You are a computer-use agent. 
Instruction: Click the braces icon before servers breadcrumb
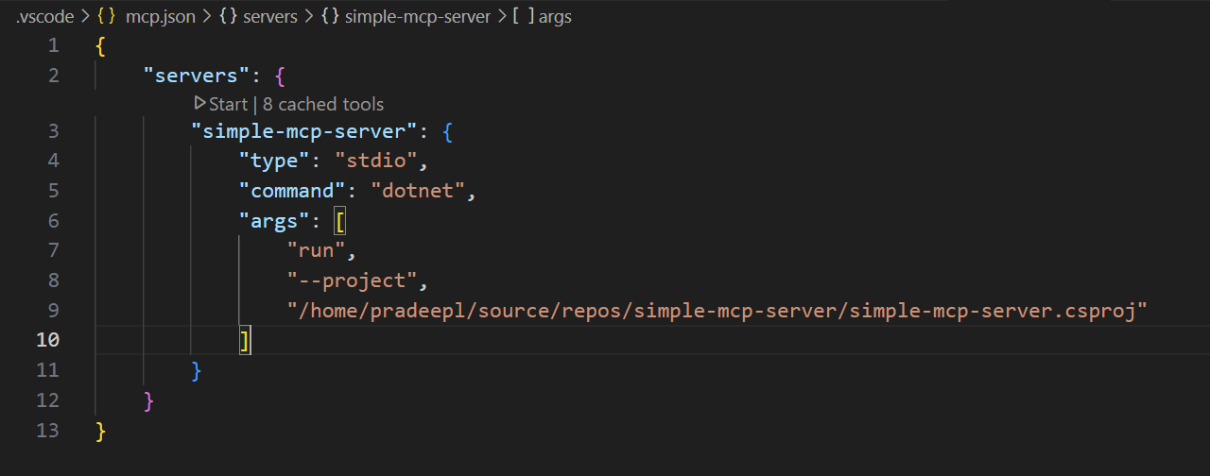pos(227,17)
